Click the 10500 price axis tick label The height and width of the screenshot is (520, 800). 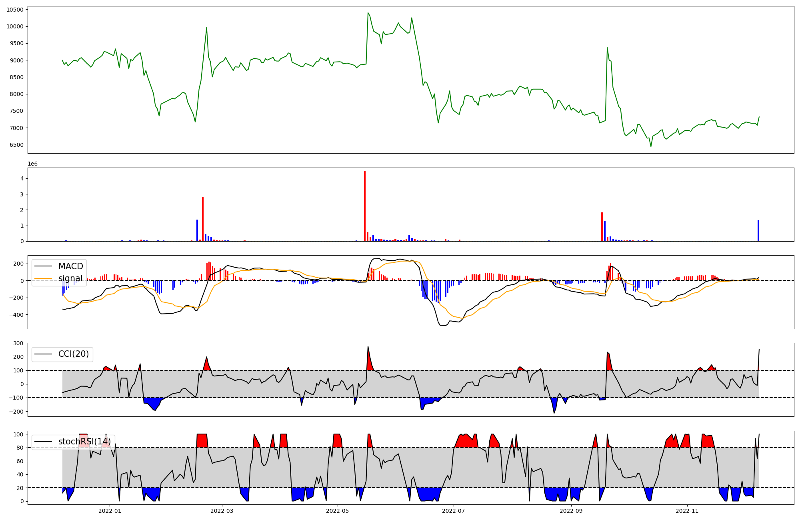pos(14,10)
